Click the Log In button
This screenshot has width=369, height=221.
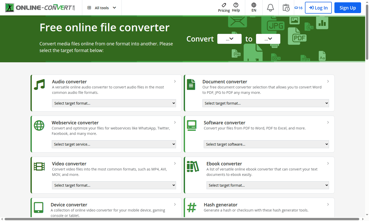coord(318,8)
